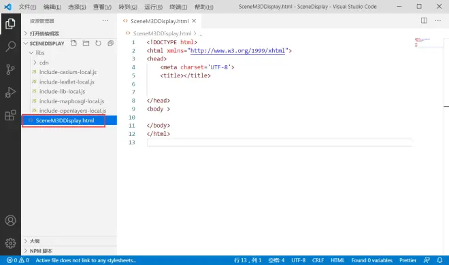
Task: Select the SceneM3DDisplay.html editor tab
Action: coord(159,21)
